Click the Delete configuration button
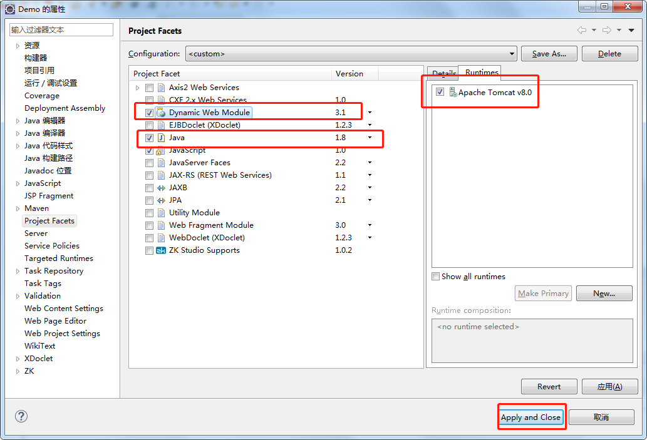Viewport: 647px width, 440px height. 609,54
